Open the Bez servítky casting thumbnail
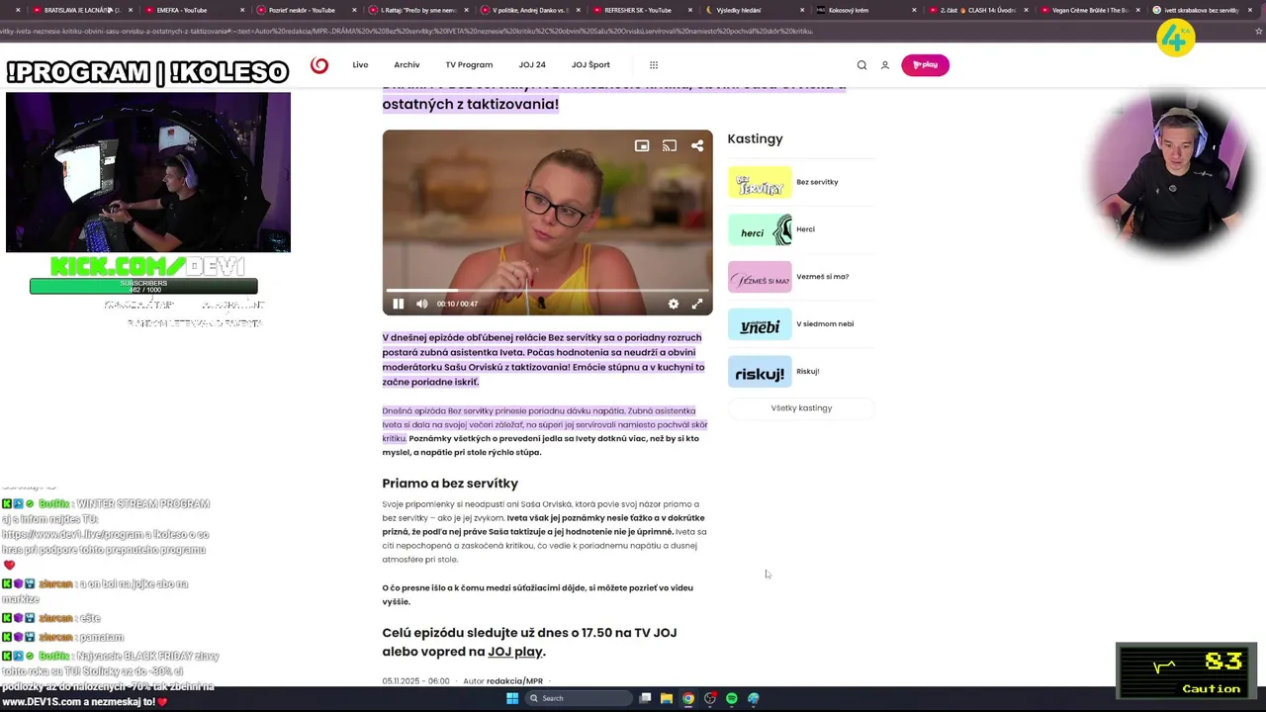The height and width of the screenshot is (712, 1266). point(760,182)
